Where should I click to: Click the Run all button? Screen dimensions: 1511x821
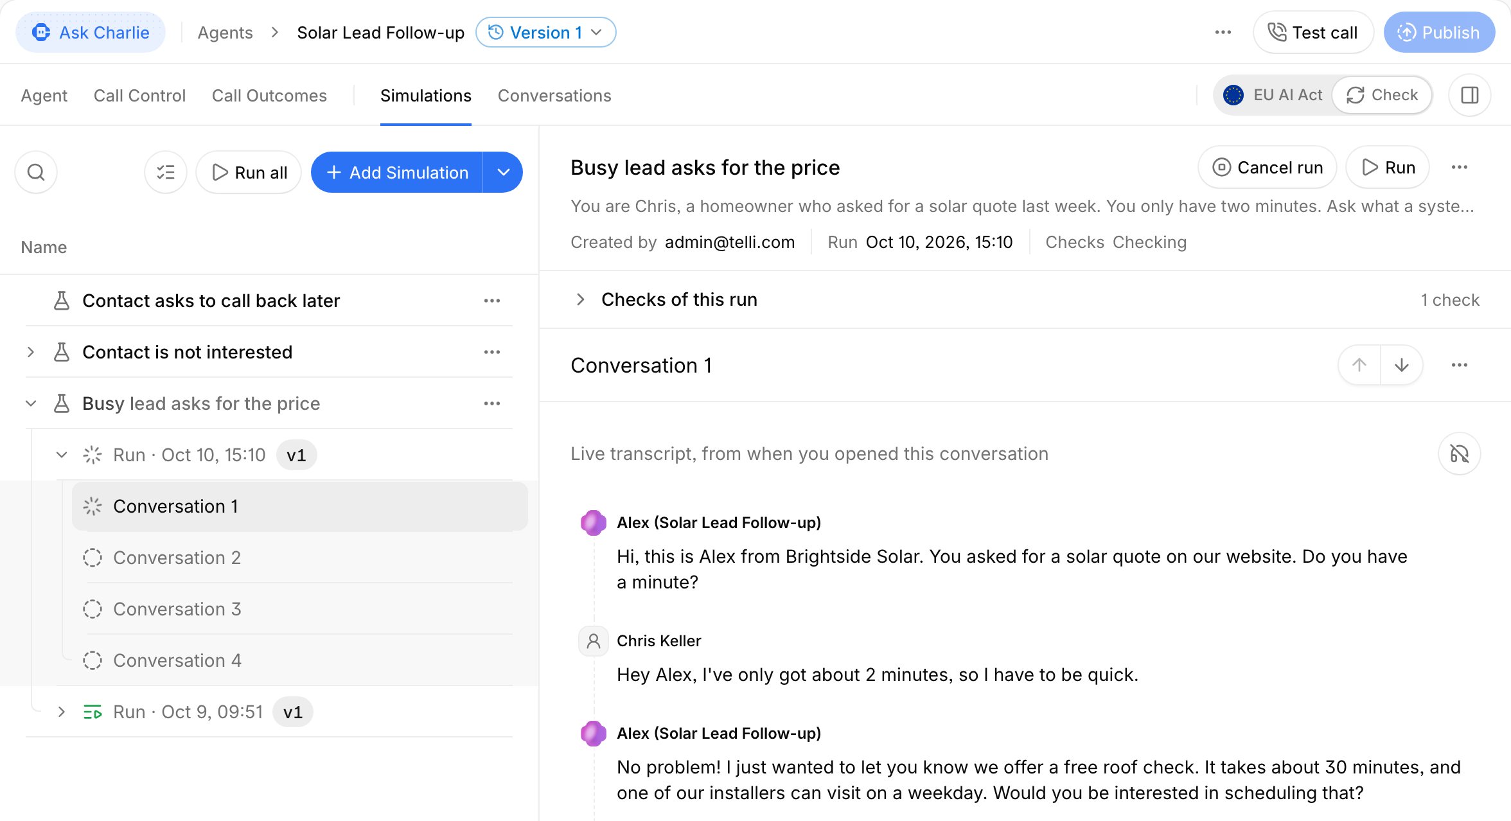(x=249, y=172)
